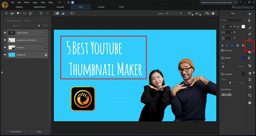
Task: Click the layer Opacity slider handle
Action: tap(39, 26)
